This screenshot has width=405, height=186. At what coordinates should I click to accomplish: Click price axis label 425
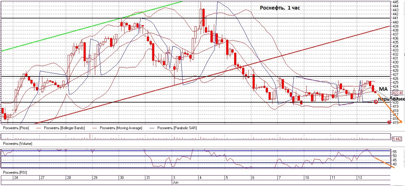click(395, 83)
